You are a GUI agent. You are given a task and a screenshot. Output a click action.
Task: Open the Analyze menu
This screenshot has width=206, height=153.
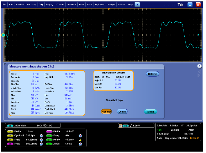point(111,5)
